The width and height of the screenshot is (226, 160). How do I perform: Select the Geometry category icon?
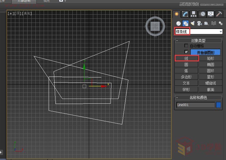[x=178, y=23]
